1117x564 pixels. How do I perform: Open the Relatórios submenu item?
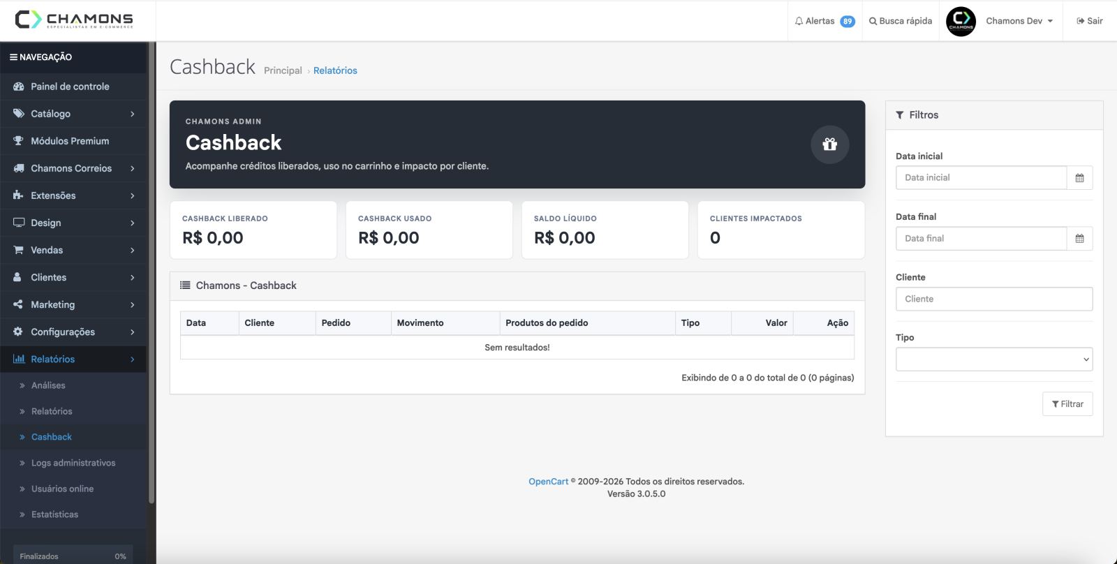[52, 411]
